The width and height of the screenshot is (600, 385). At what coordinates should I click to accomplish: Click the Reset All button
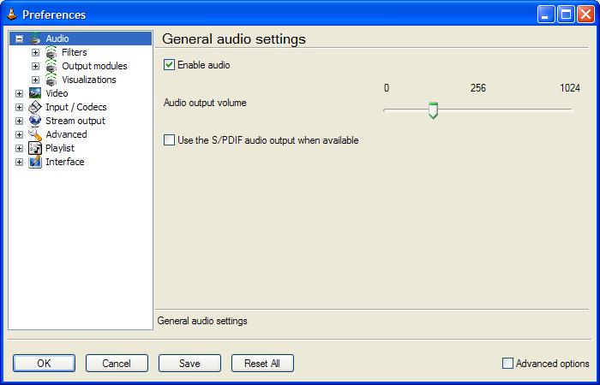click(x=262, y=364)
